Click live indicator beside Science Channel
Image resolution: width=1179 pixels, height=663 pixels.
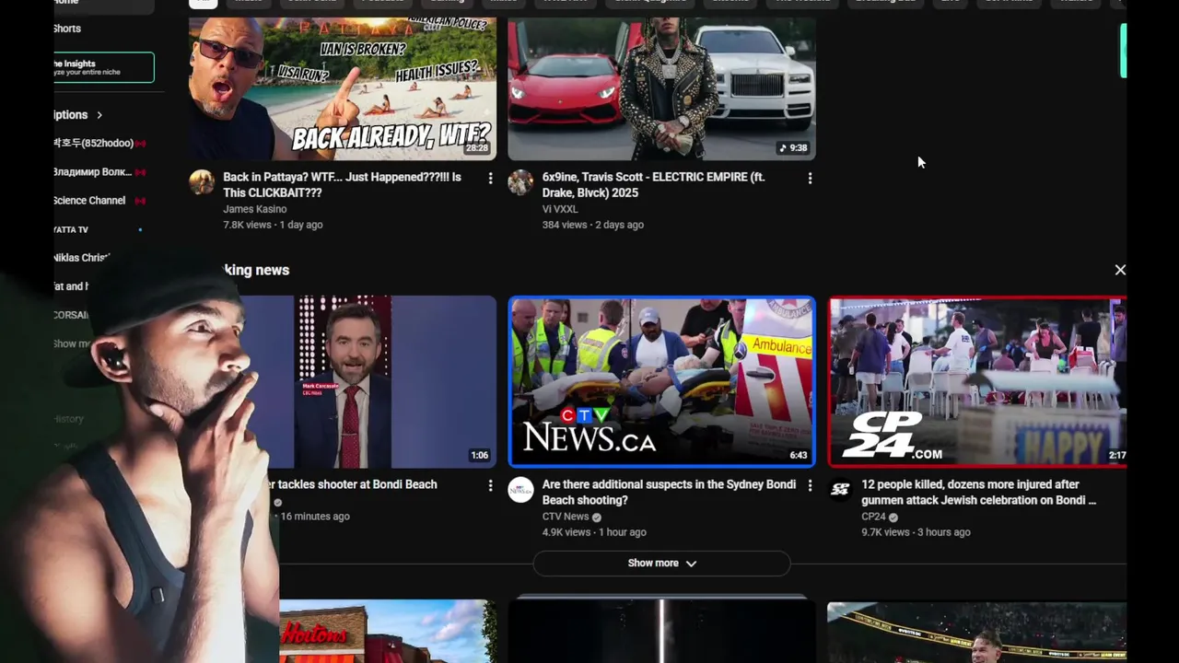click(141, 201)
